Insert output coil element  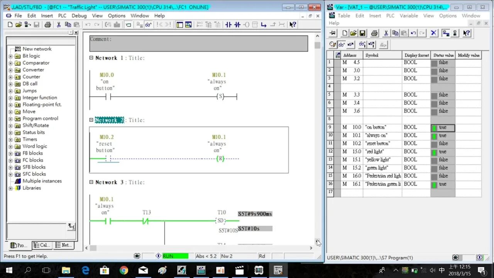[246, 25]
